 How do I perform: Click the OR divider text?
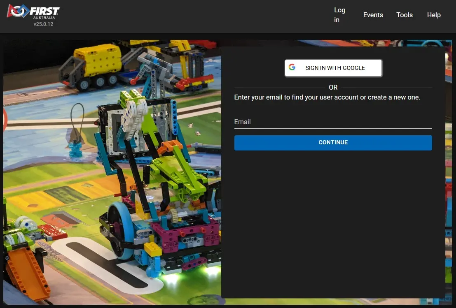coord(333,87)
